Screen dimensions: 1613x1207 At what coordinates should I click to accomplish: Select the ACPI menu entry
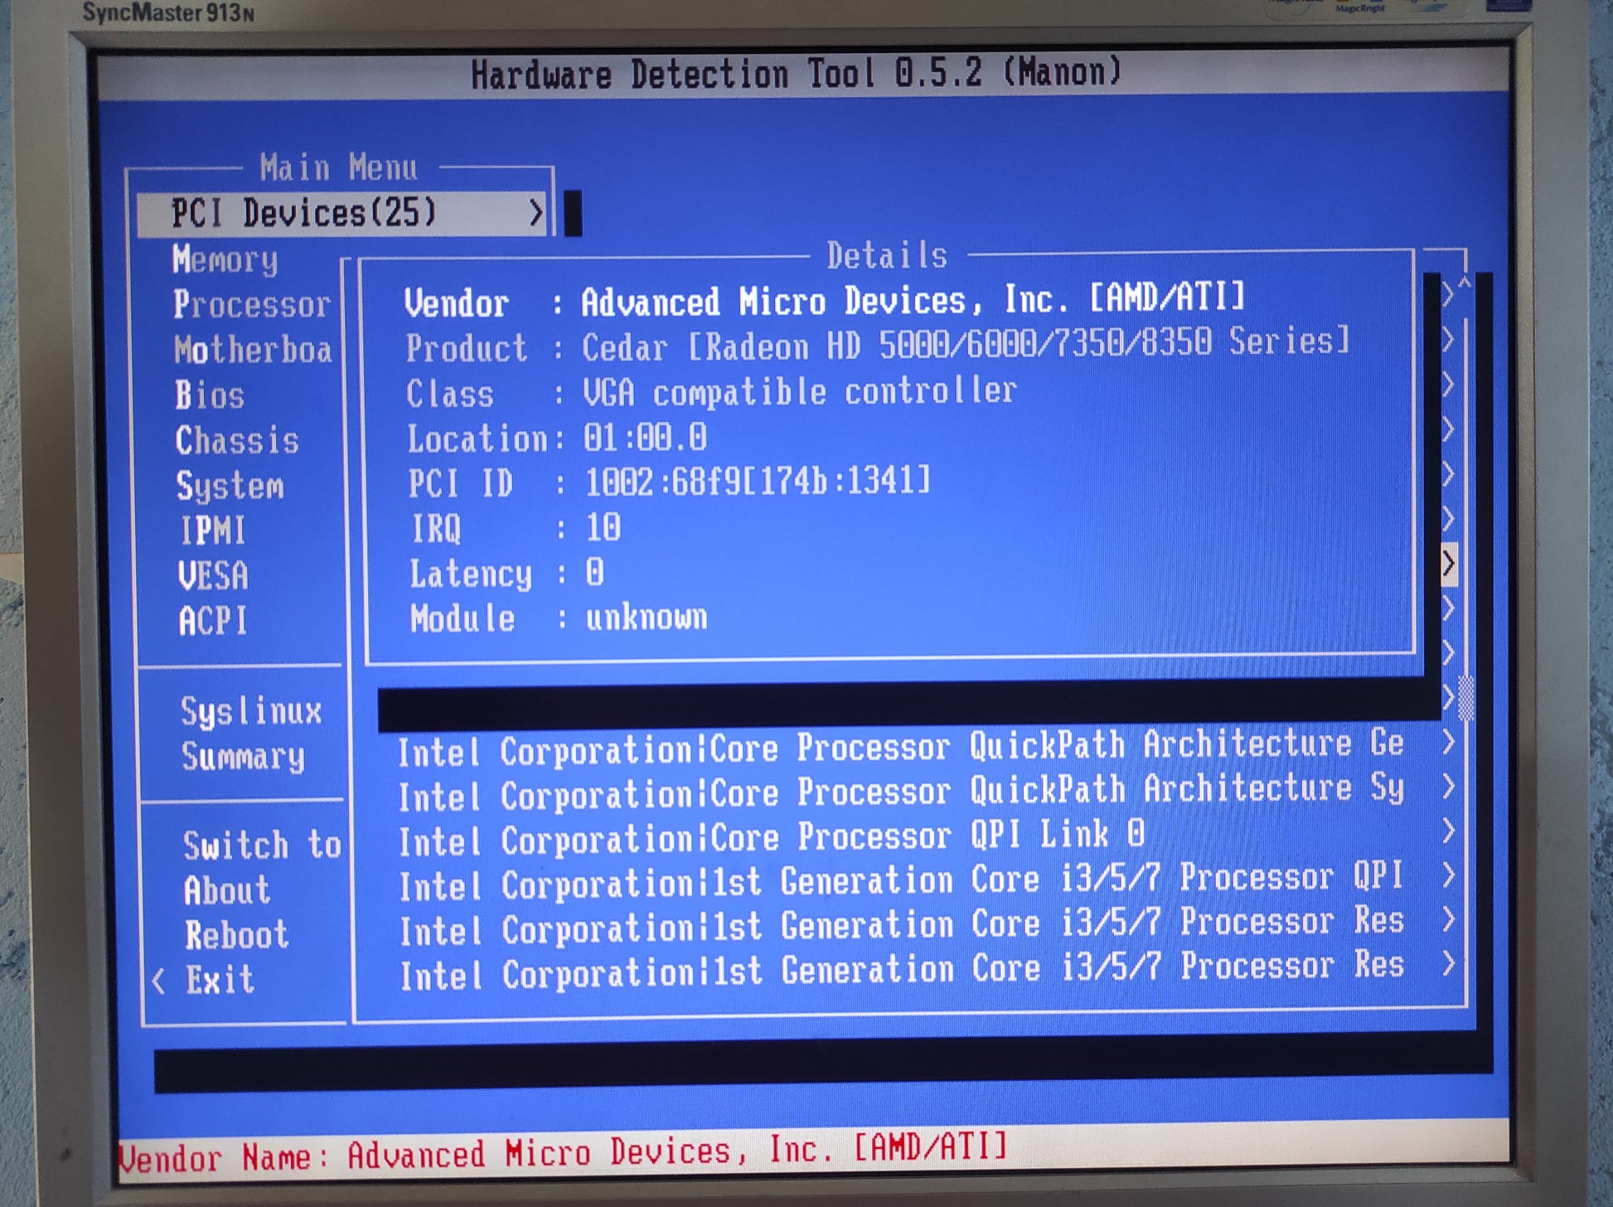pyautogui.click(x=213, y=621)
